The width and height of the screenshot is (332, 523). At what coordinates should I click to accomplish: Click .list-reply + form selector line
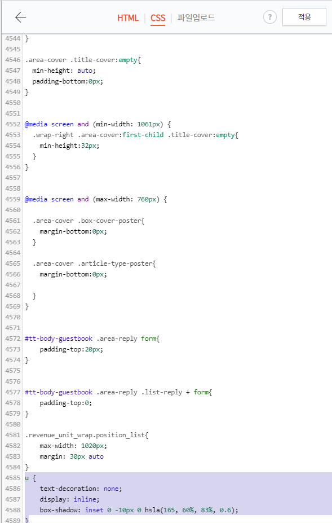coord(118,392)
